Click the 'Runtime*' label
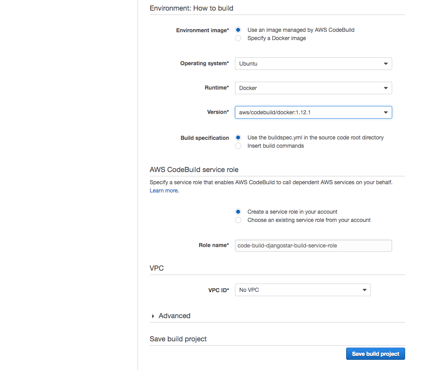422x370 pixels. point(217,88)
